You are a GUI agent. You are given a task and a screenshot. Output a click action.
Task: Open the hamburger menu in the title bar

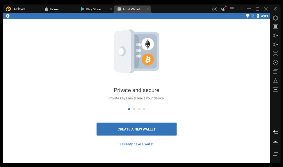pos(232,8)
